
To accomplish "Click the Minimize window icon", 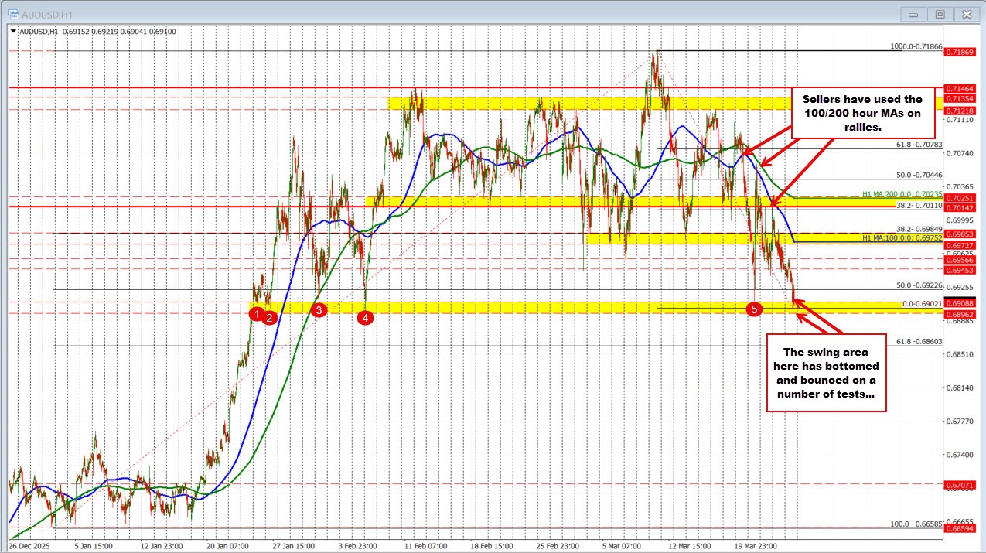I will click(913, 13).
